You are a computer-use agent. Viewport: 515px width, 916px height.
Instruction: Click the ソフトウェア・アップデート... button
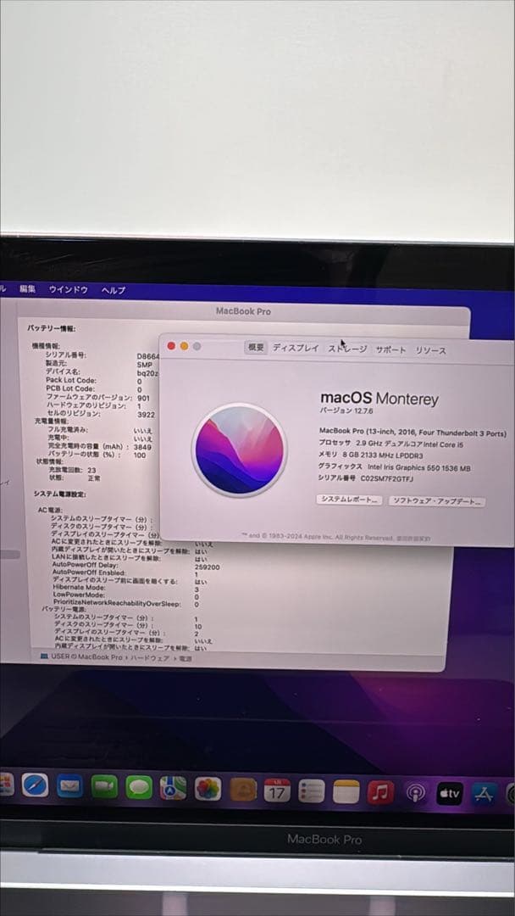(x=437, y=501)
